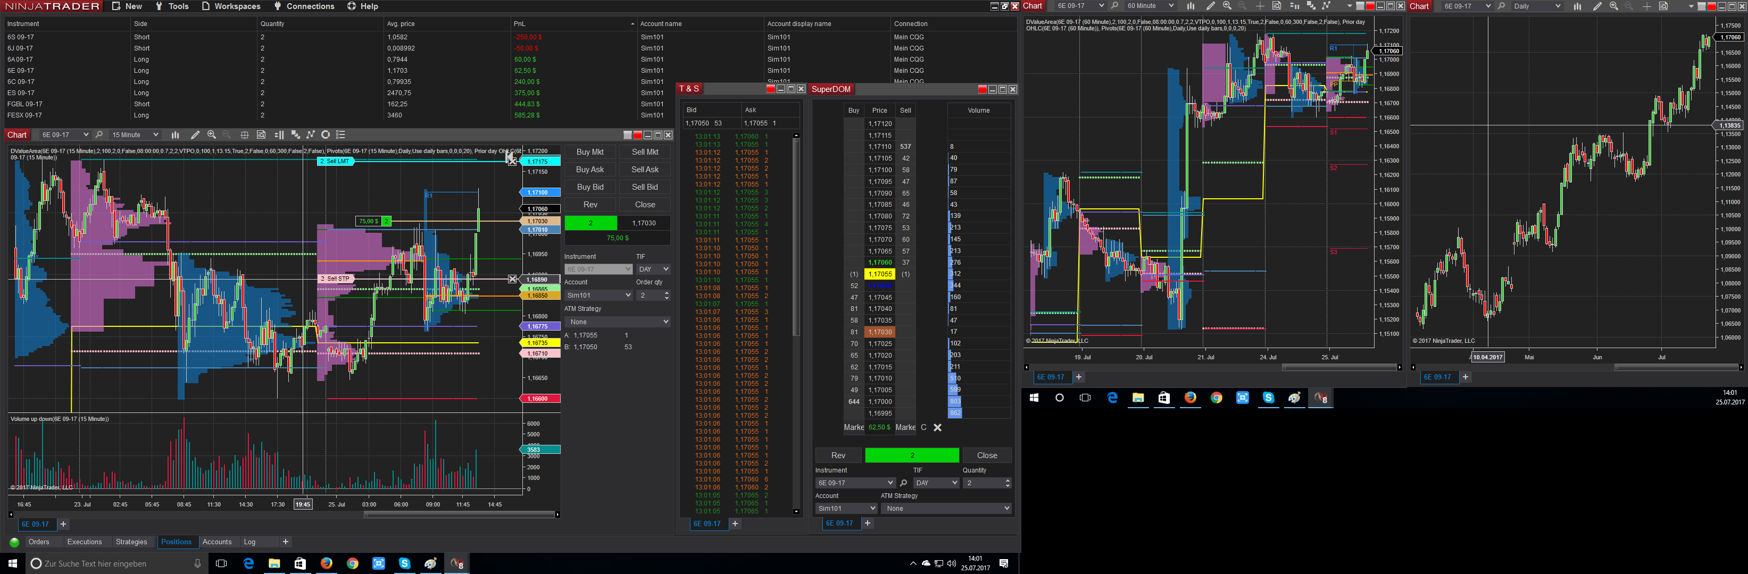Open the Tools menu

pyautogui.click(x=172, y=6)
